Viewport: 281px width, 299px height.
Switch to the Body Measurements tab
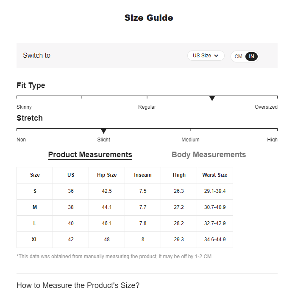[209, 155]
